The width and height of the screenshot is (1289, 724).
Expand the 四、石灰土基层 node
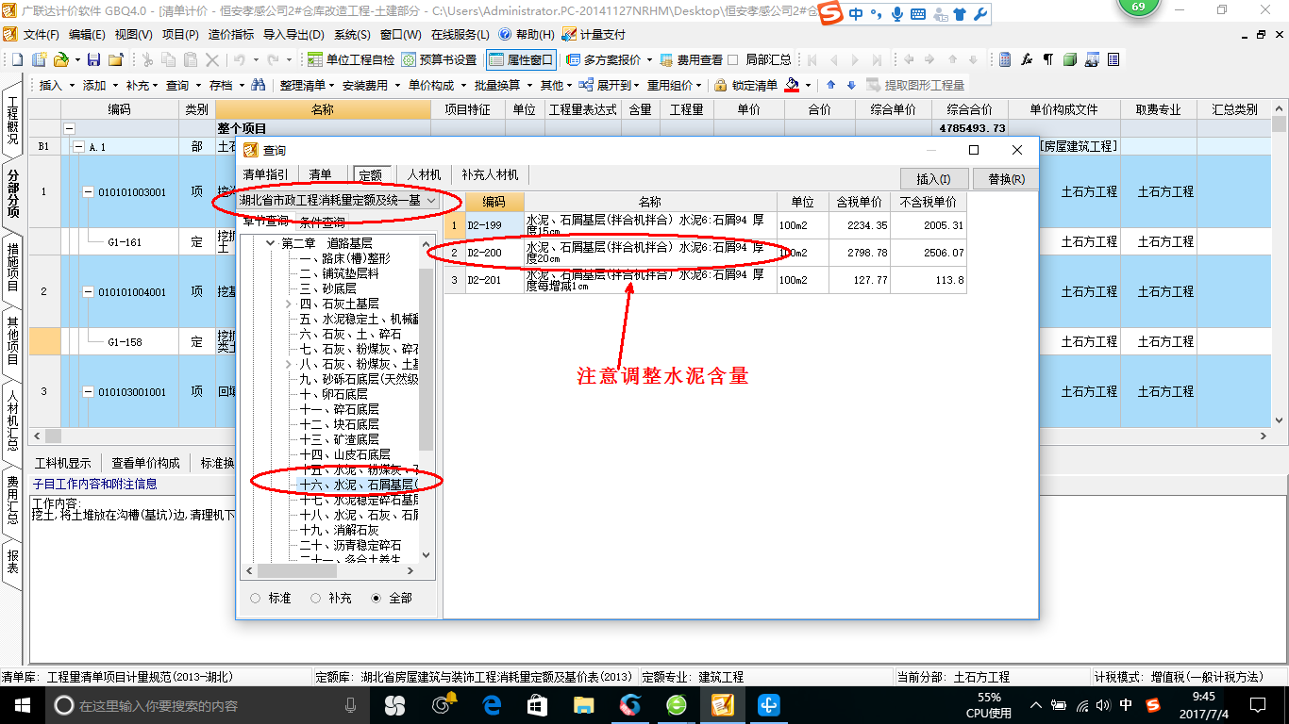(289, 304)
